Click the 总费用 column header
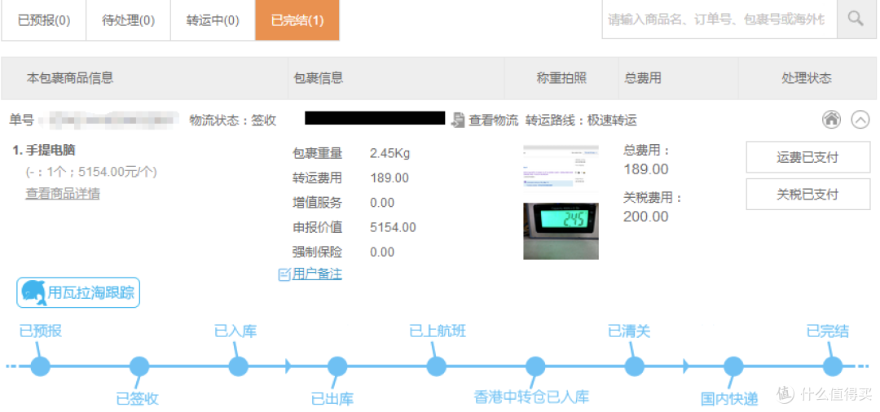The width and height of the screenshot is (880, 412). pyautogui.click(x=643, y=78)
